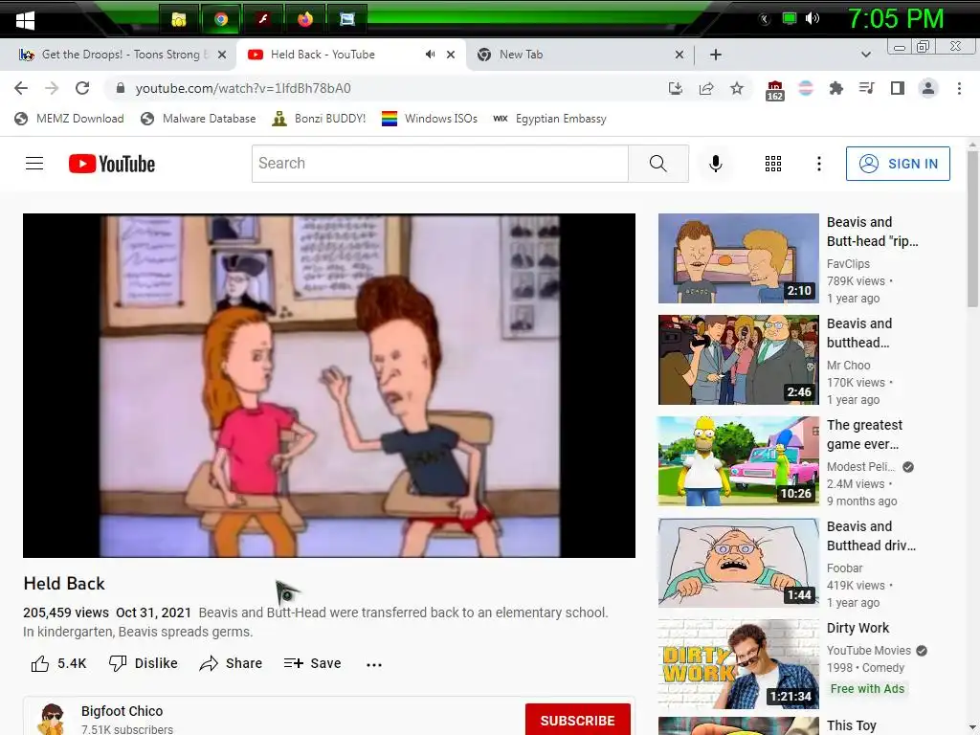
Task: Open a new browser tab
Action: click(x=716, y=55)
